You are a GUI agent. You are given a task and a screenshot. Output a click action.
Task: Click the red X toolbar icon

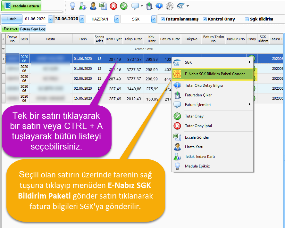[113, 6]
